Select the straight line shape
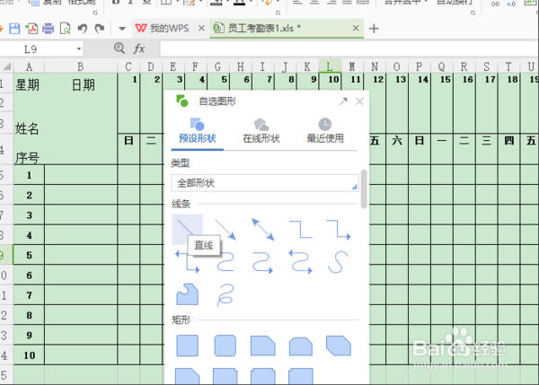The image size is (539, 385). click(187, 229)
